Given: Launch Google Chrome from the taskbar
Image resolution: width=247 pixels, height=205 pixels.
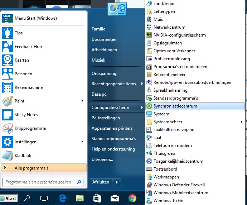Looking at the screenshot, I should pyautogui.click(x=132, y=198).
